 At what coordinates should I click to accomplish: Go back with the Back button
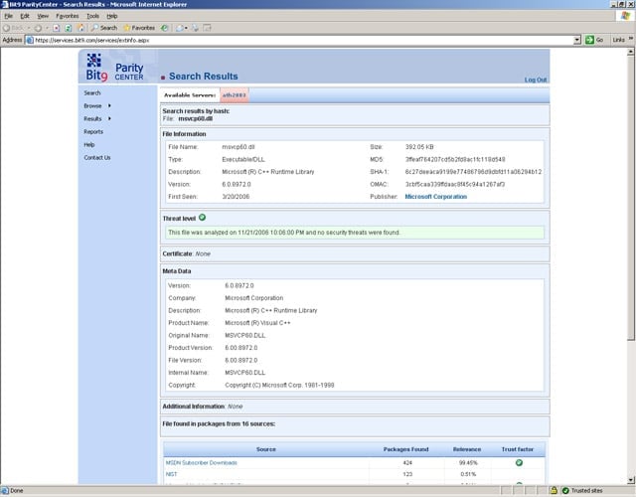[13, 28]
